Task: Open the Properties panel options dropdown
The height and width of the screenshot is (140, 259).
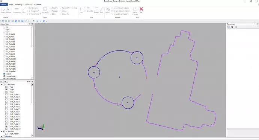Action: click(255, 24)
